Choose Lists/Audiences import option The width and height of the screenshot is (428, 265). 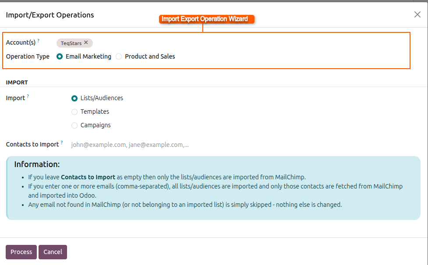pyautogui.click(x=74, y=98)
